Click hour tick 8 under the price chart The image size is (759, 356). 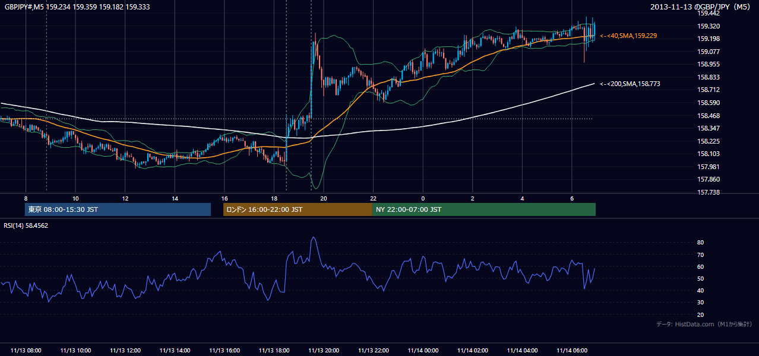click(x=26, y=198)
